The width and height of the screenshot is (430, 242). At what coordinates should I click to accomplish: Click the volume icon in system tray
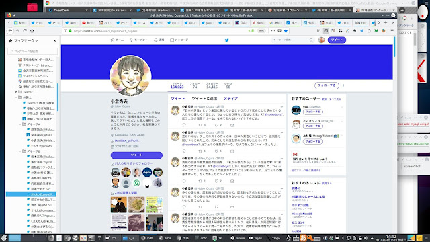click(365, 238)
